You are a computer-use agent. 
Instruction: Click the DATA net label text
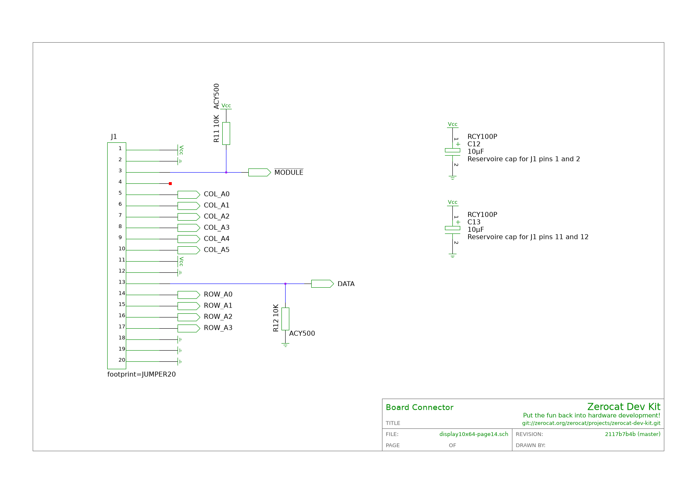click(346, 284)
